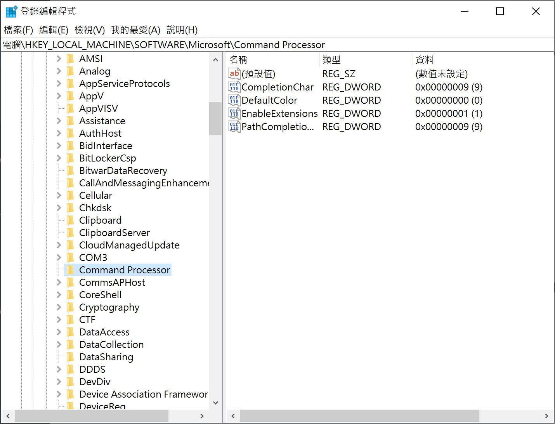Click the folder icon of CoreShell key

point(70,295)
